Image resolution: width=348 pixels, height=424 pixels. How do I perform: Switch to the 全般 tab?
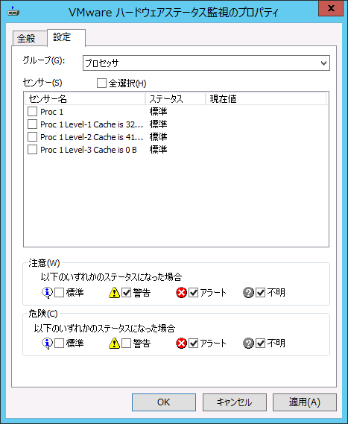(29, 38)
